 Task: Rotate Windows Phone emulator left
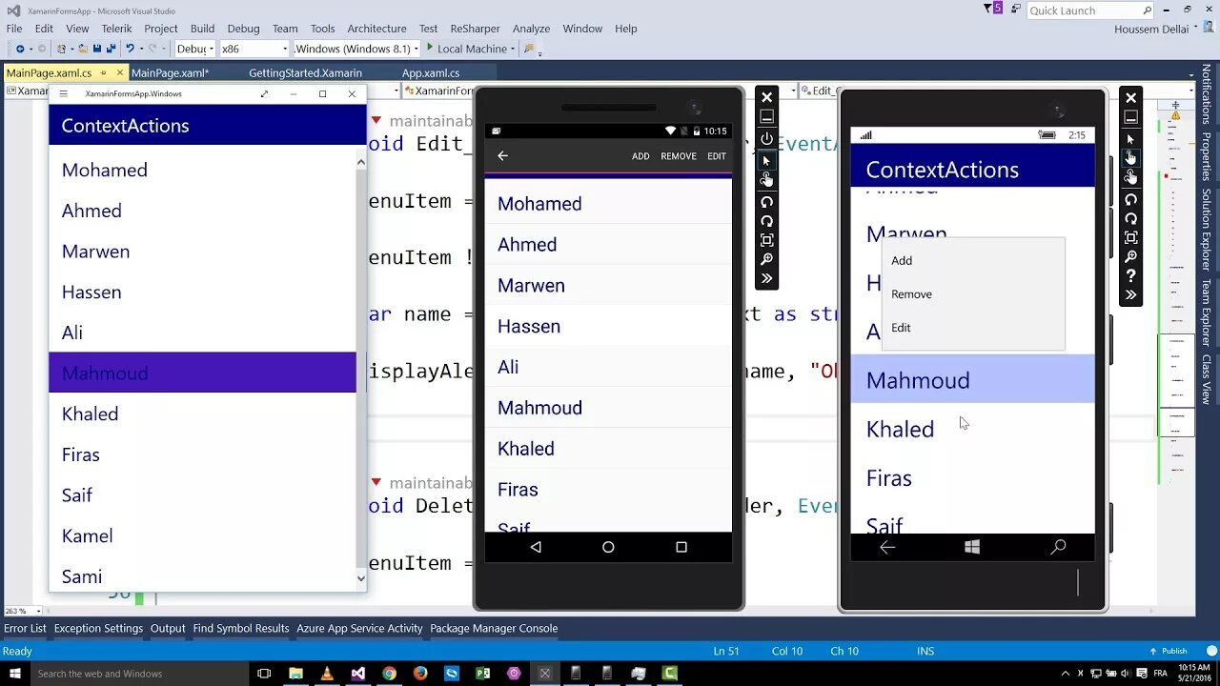coord(1130,199)
